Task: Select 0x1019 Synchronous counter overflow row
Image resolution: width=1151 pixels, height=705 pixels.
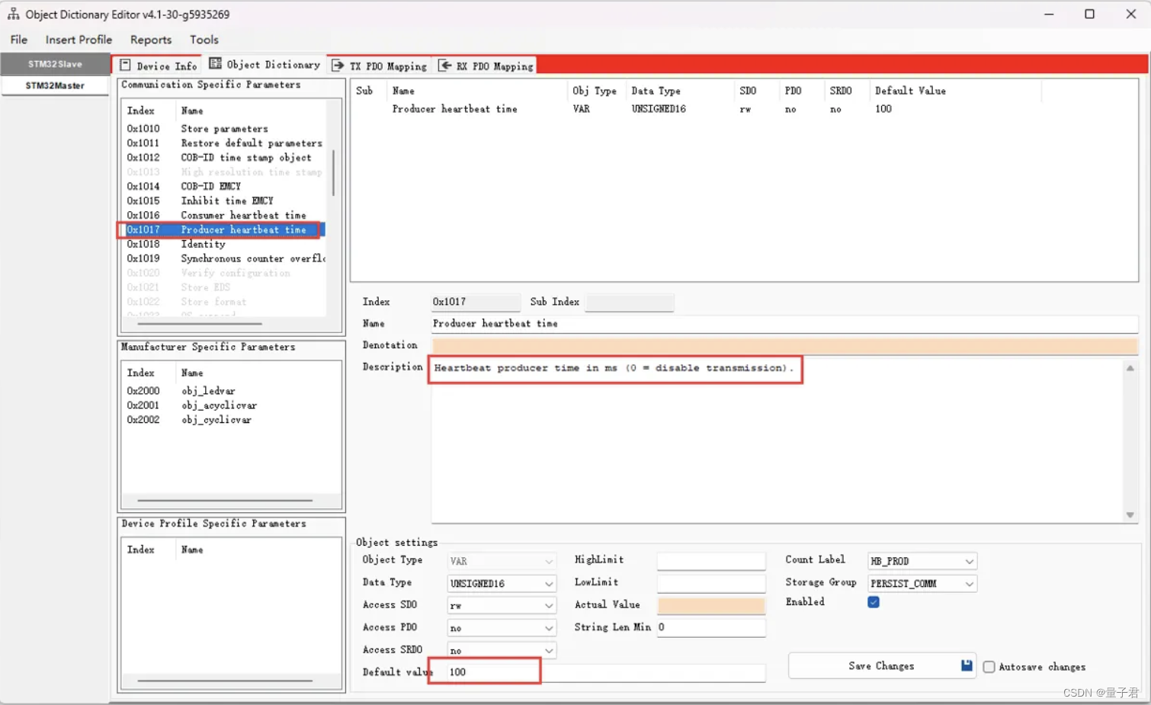Action: click(x=224, y=259)
